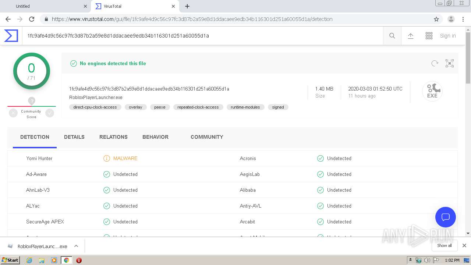The image size is (471, 265).
Task: Click the VirusTotal logo icon
Action: coord(11,36)
